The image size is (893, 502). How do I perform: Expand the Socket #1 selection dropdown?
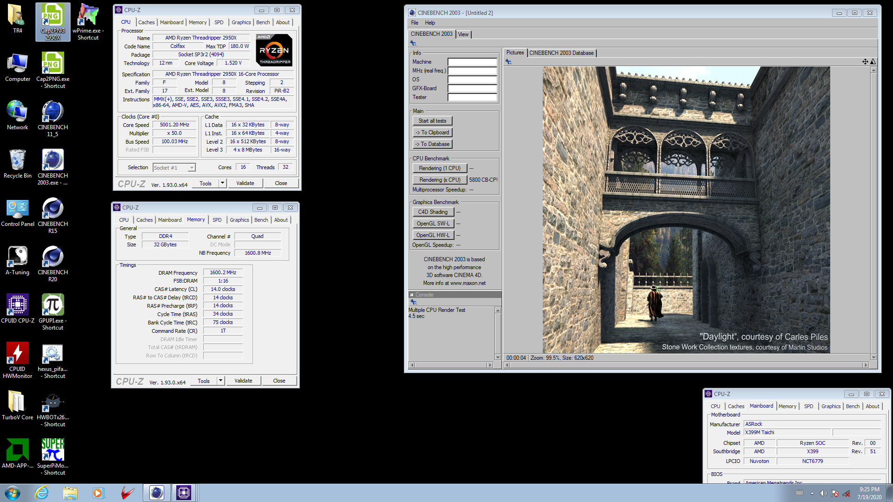coord(192,168)
